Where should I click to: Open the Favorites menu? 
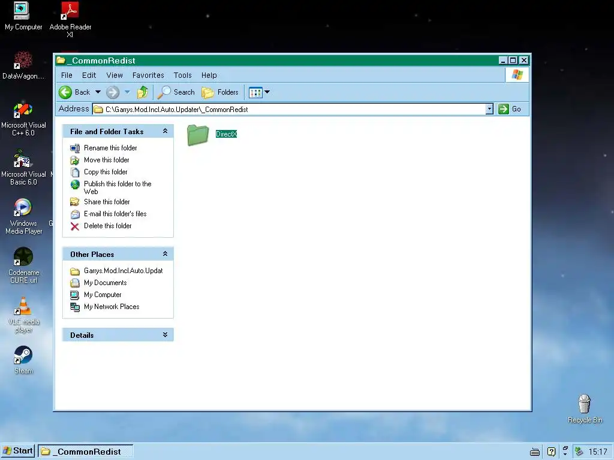(x=148, y=75)
